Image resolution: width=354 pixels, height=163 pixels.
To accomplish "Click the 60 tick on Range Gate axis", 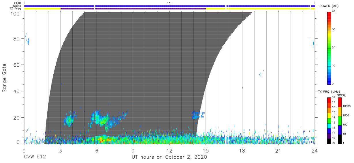I will (17, 65).
